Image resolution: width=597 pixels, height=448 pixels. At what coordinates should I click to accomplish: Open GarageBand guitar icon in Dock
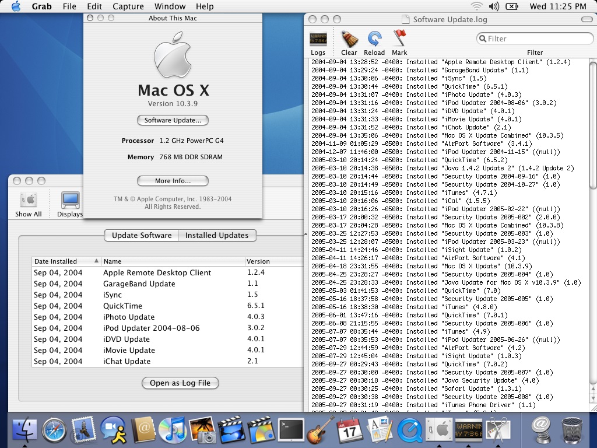[x=321, y=430]
